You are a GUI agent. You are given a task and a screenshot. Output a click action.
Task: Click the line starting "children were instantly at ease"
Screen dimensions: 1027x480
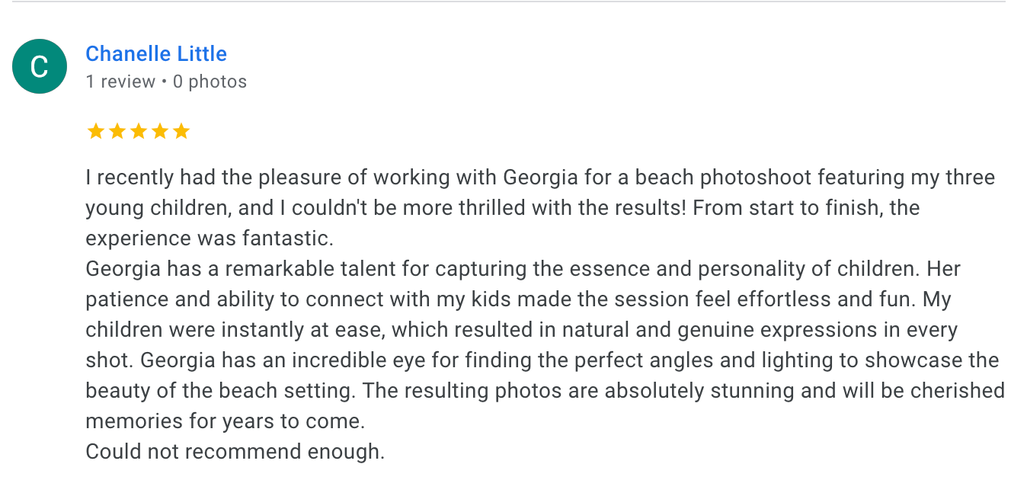522,330
